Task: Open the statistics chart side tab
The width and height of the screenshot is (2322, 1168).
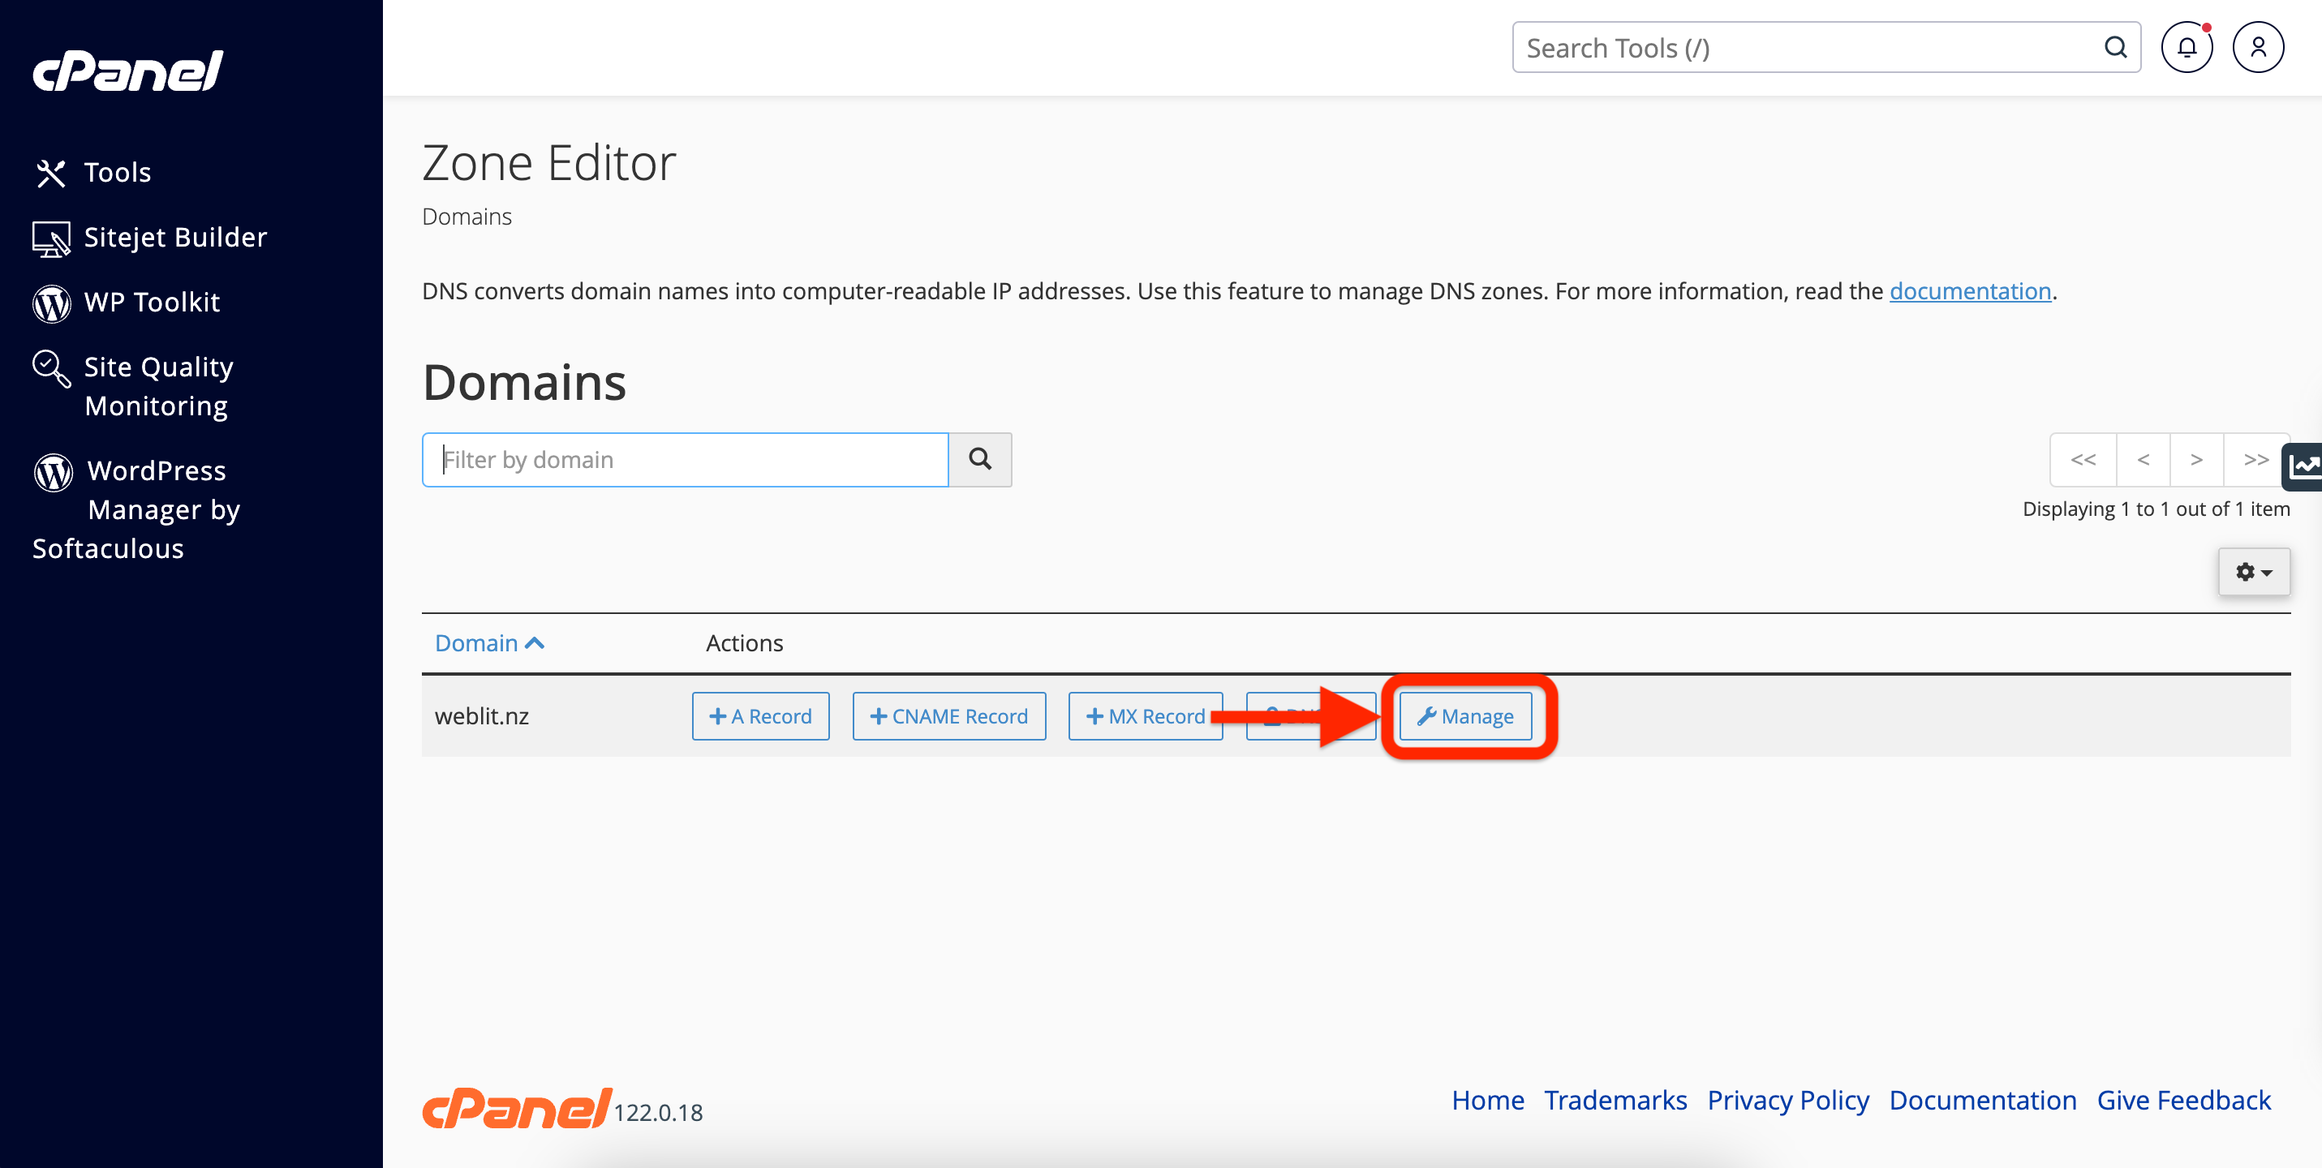Action: pos(2303,467)
